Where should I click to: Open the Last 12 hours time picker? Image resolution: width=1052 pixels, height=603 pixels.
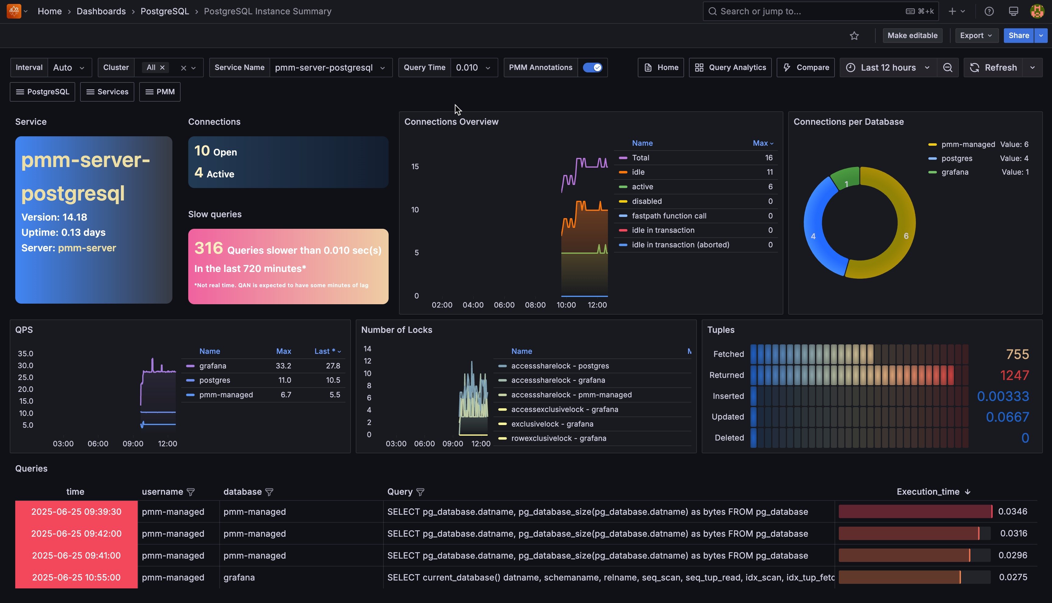pyautogui.click(x=888, y=68)
